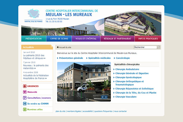Viewport: 183px width, 122px height.
Task: Open the mentions légales footer link
Action: [x=74, y=111]
